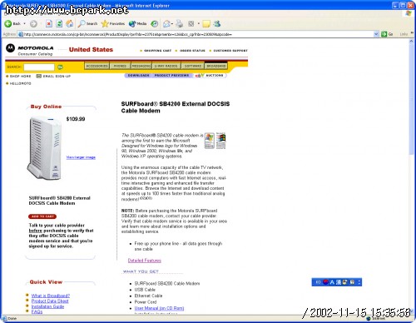Viewport: 416px width, 323px height.
Task: Open the Media globe button
Action: point(137,24)
